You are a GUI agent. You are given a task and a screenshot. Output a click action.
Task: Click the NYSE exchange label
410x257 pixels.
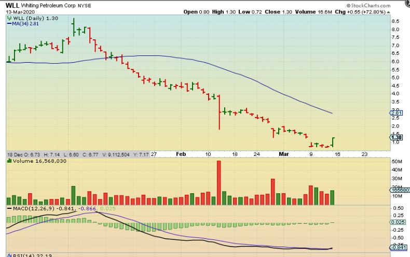[x=85, y=6]
